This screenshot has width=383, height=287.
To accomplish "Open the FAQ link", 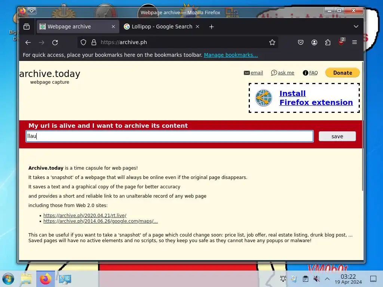I will point(313,73).
